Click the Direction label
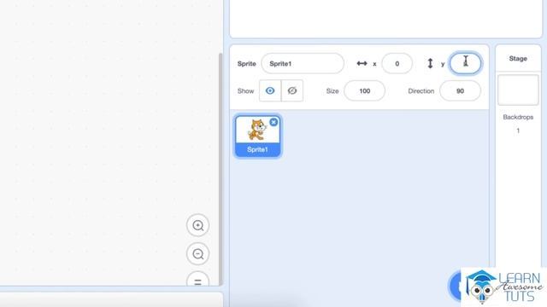The height and width of the screenshot is (307, 547). pyautogui.click(x=421, y=91)
